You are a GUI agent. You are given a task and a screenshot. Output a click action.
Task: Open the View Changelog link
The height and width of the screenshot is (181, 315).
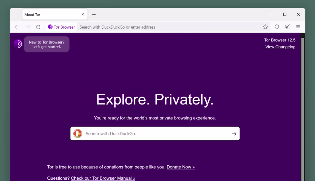coord(280,47)
